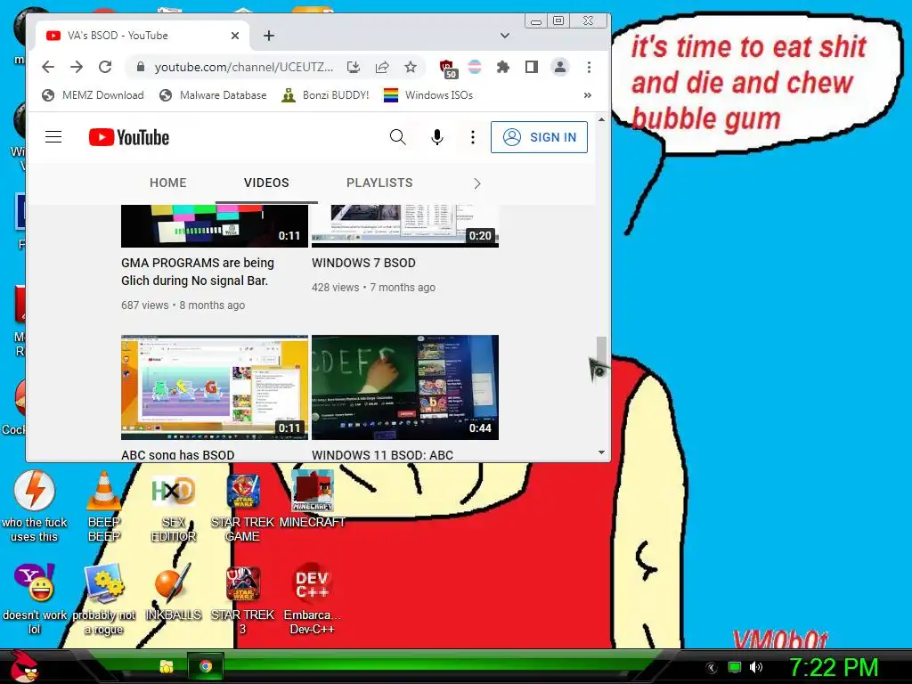Open YouTube settings three-dot menu
The width and height of the screenshot is (912, 684).
[473, 137]
